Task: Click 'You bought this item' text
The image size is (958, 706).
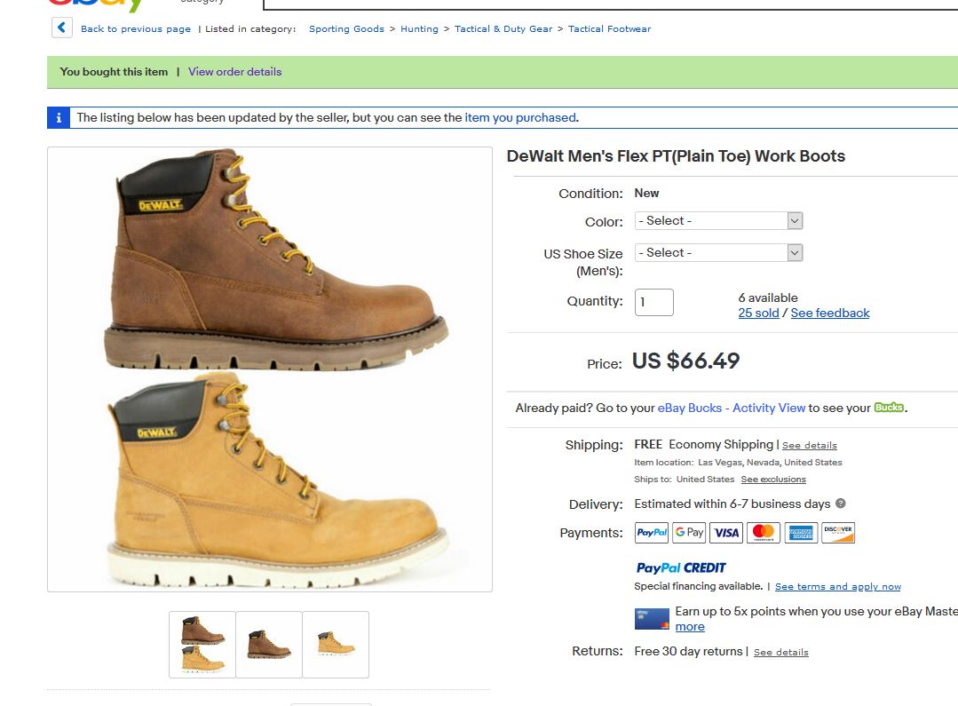Action: coord(114,72)
